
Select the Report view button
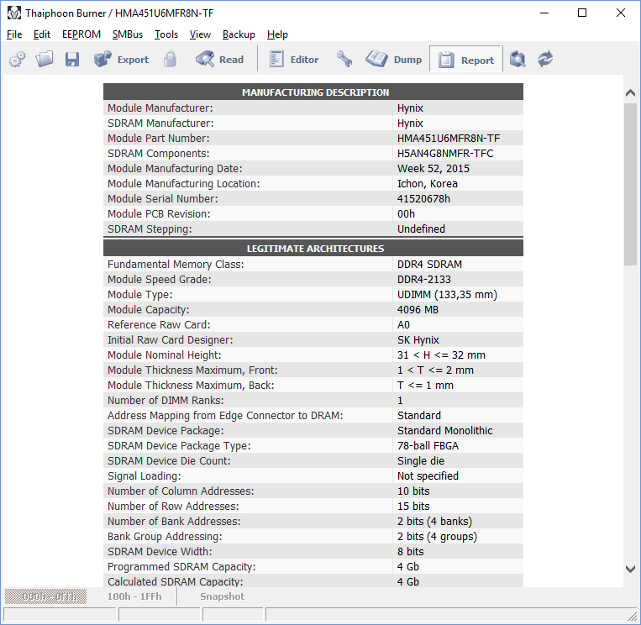point(466,60)
